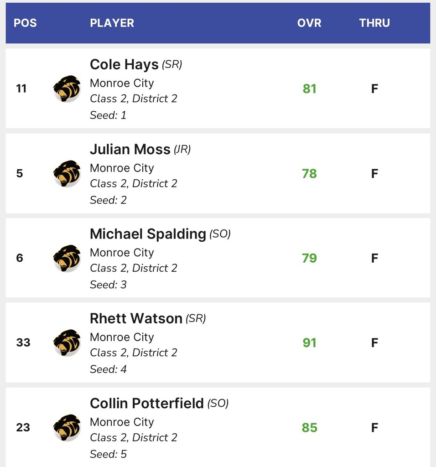Open Collin Potterfield player name link

146,403
